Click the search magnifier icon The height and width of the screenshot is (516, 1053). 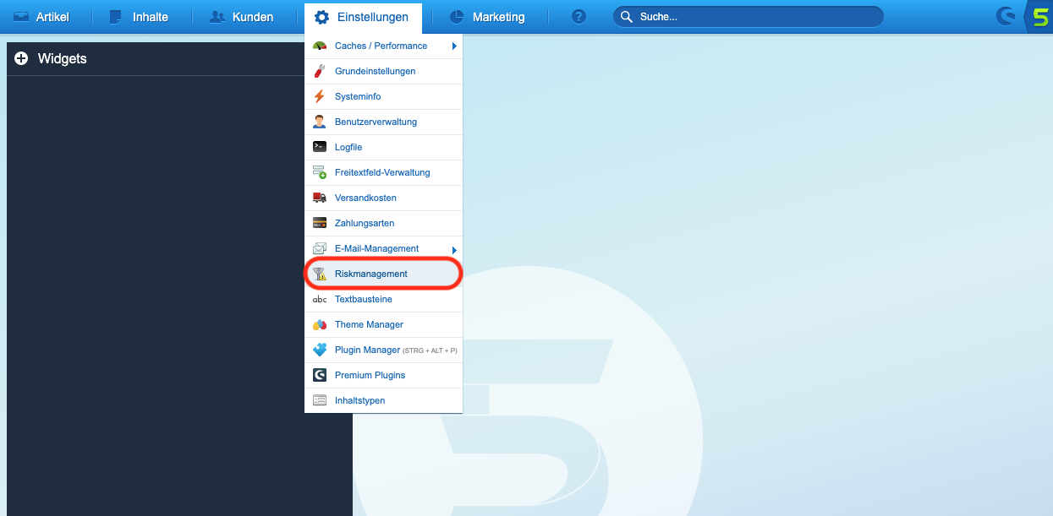(x=627, y=17)
